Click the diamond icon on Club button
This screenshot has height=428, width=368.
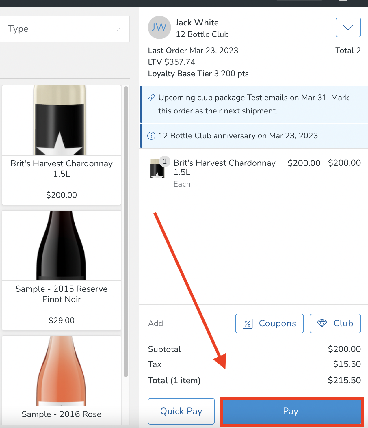[322, 323]
